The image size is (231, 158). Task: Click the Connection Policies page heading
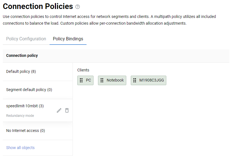coord(38,6)
